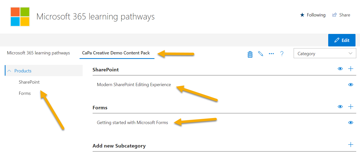The width and height of the screenshot is (360, 160).
Task: Click the Microsoft logo in the header
Action: (20, 16)
